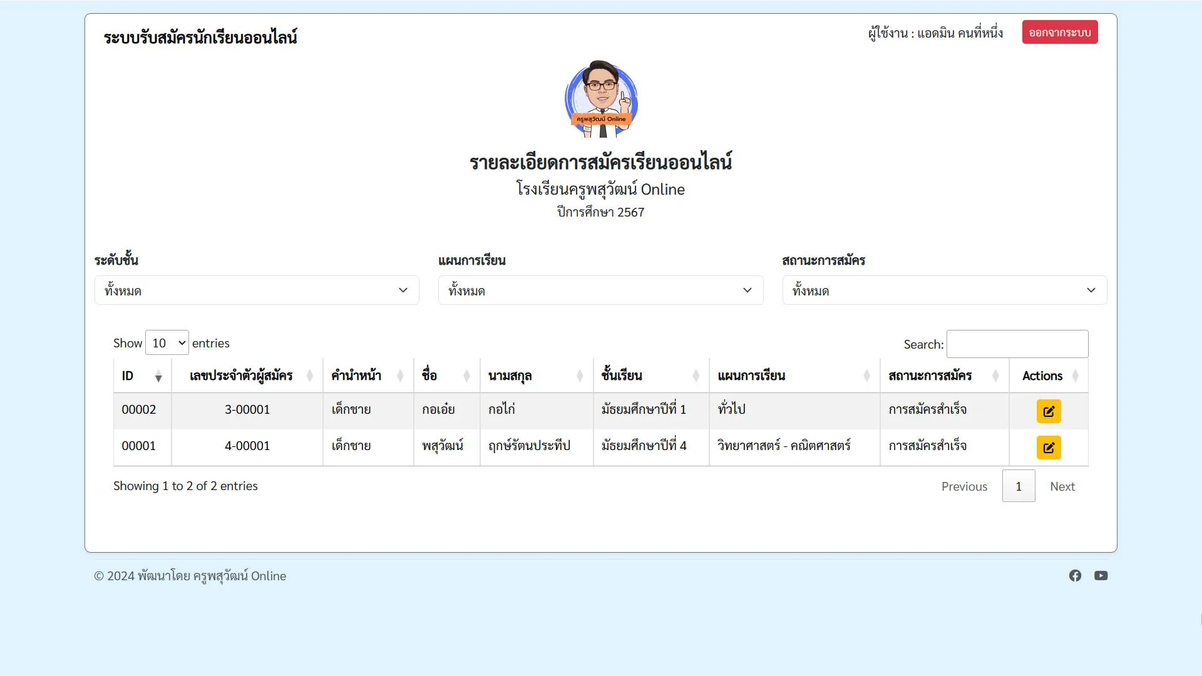Screen dimensions: 1202x676
Task: Open the ระดับชั้น dropdown
Action: tap(257, 290)
